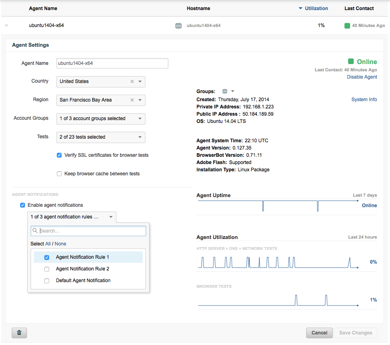Sort by Last Contact column header
The image size is (390, 345).
(359, 8)
